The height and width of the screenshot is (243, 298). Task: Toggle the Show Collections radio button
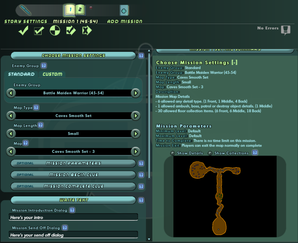(210, 153)
